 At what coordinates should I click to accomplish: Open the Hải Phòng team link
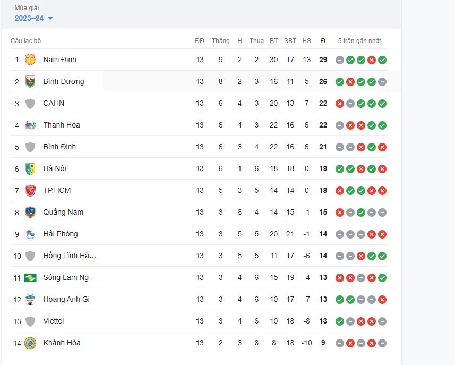[60, 234]
